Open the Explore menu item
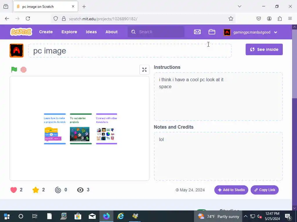 69,32
